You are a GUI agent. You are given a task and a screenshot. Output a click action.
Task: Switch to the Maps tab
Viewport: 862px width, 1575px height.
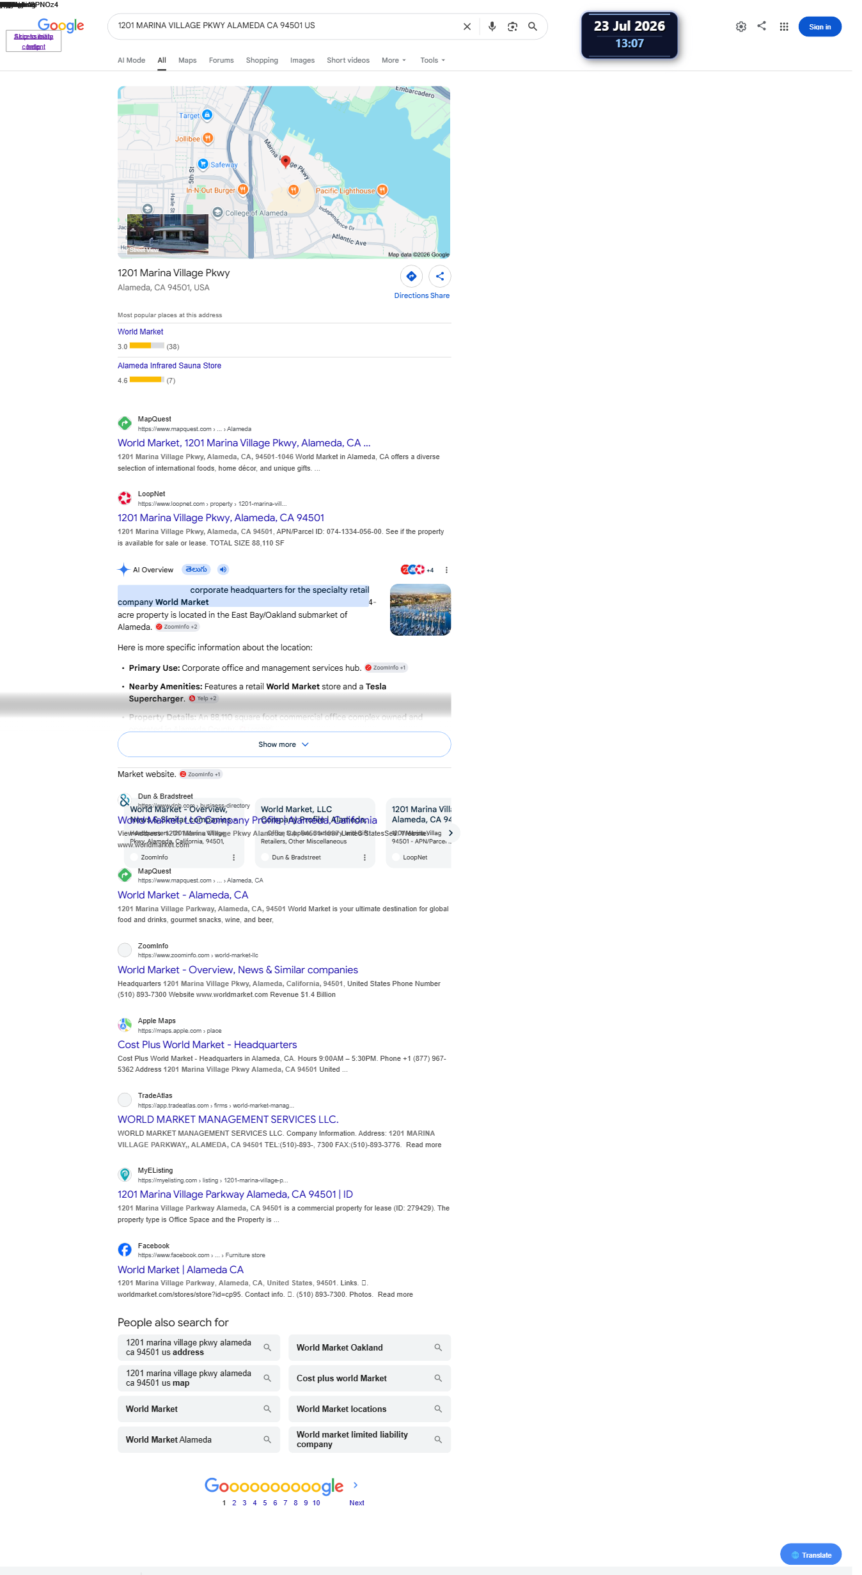click(187, 60)
